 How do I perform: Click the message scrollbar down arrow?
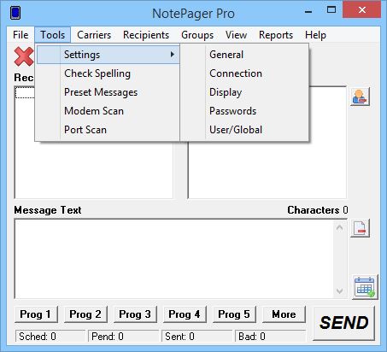click(x=339, y=290)
